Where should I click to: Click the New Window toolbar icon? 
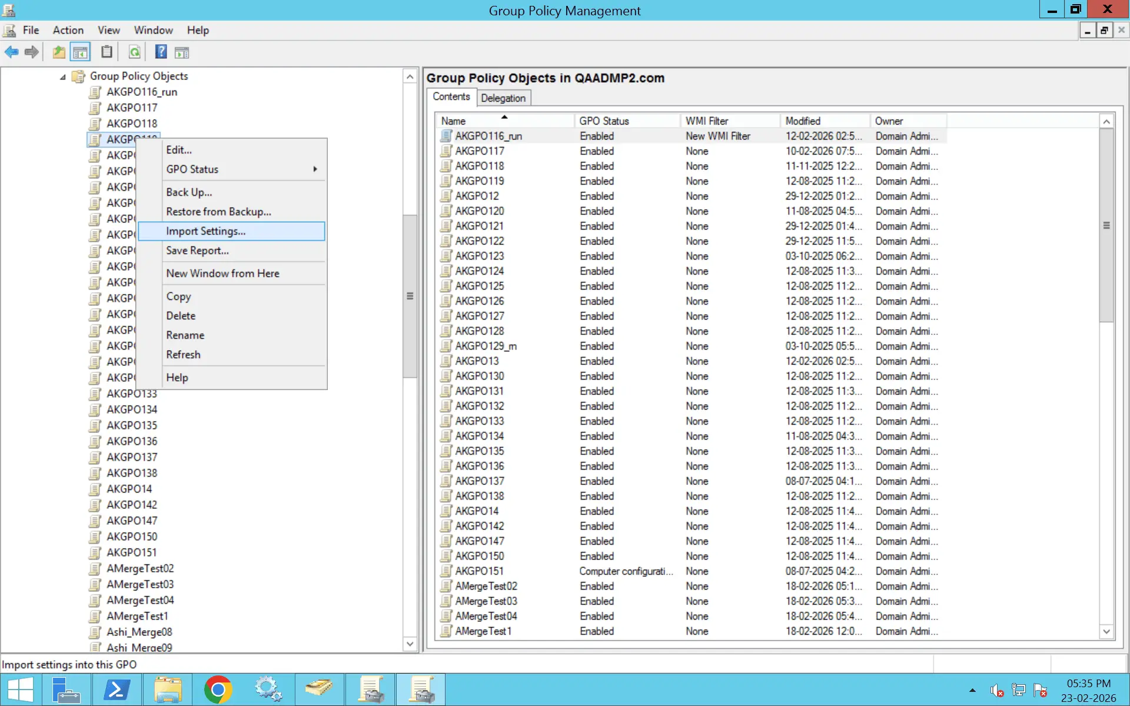(181, 52)
